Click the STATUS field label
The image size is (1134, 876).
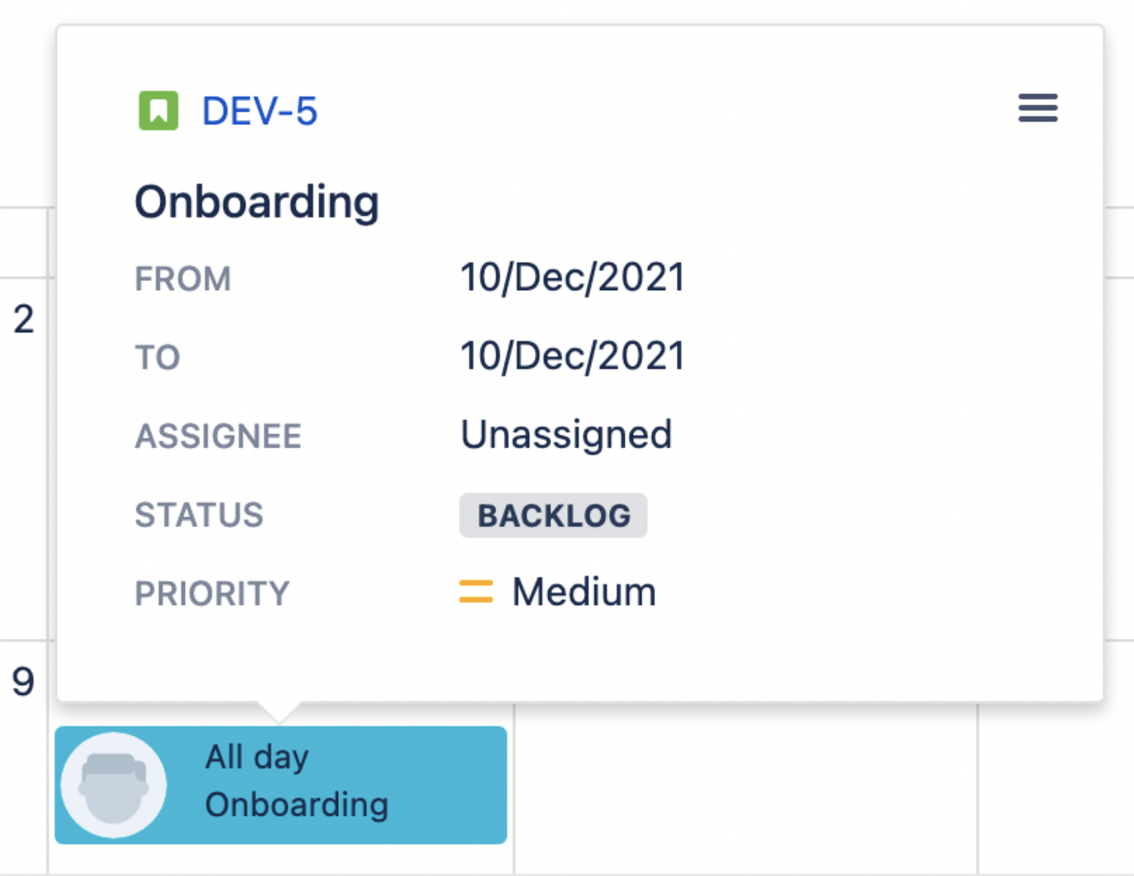(x=199, y=515)
